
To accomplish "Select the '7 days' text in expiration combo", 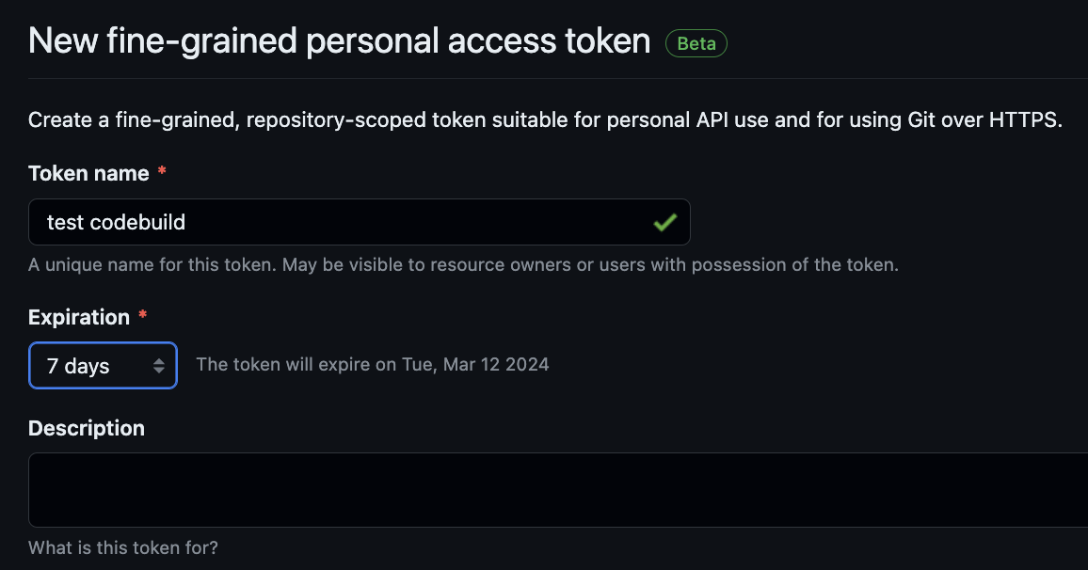I will pos(78,366).
